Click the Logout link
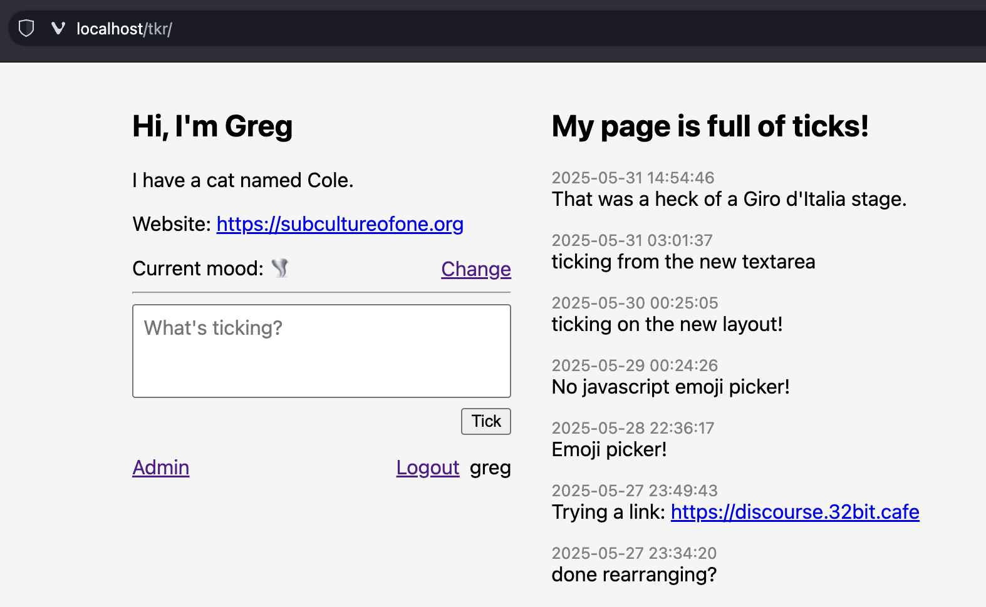Image resolution: width=986 pixels, height=607 pixels. [428, 467]
